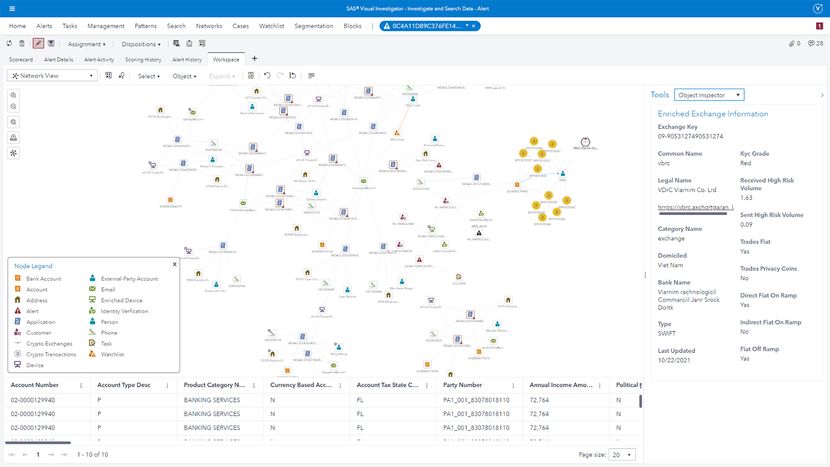Open Party Number column options menu
Viewport: 830px width, 467px height.
coord(513,385)
